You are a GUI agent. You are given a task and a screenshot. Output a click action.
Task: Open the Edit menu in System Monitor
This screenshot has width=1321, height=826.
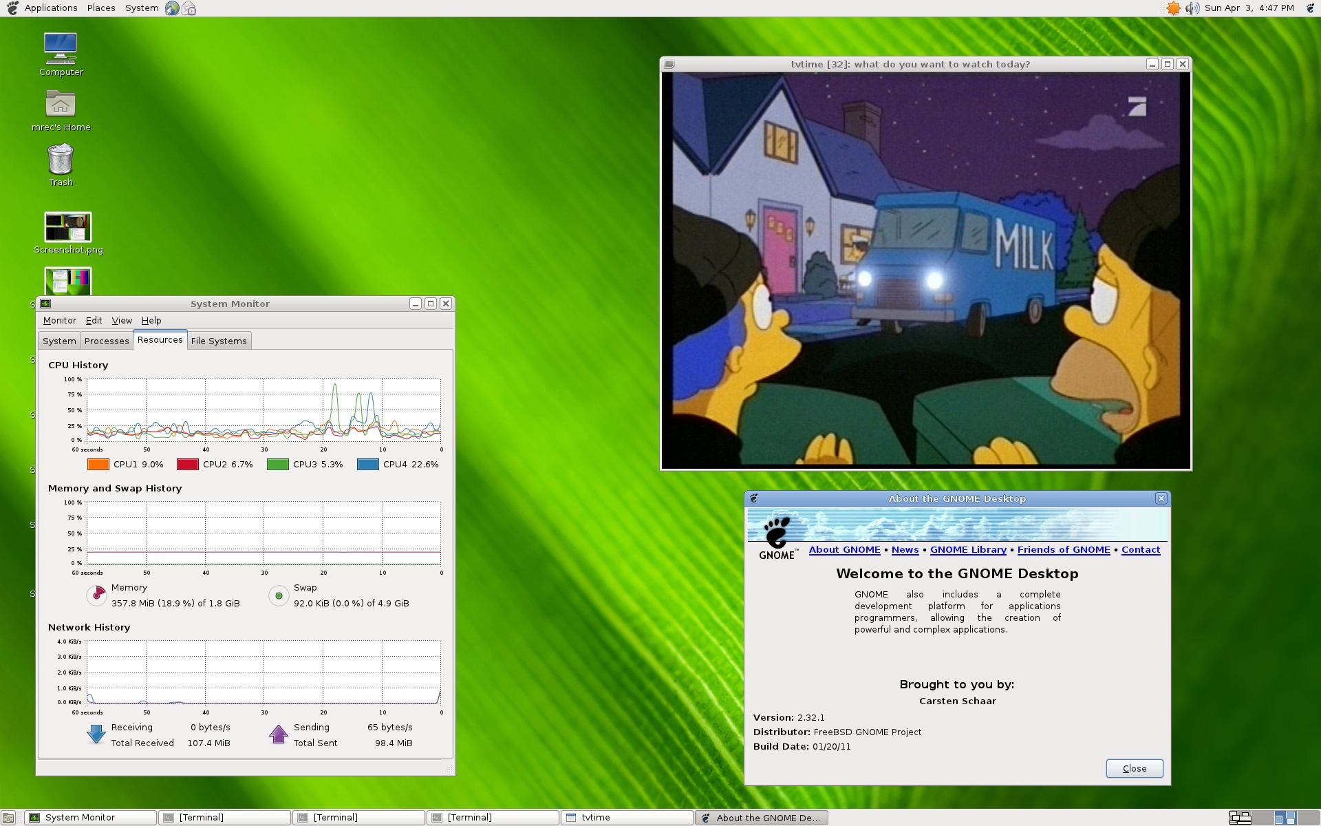click(x=94, y=321)
